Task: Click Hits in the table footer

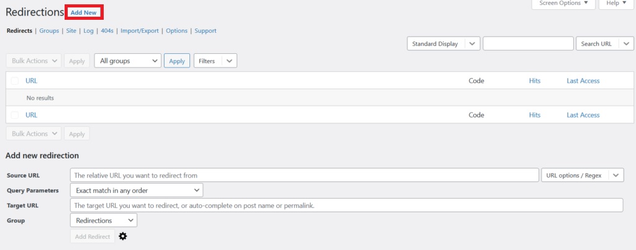Action: coord(535,115)
